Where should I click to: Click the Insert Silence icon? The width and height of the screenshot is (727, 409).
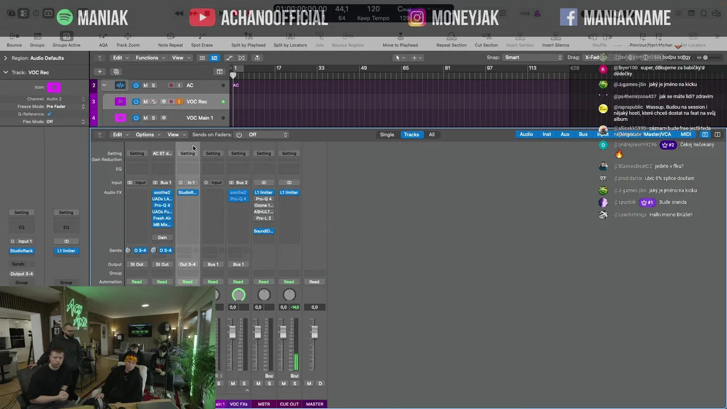click(x=555, y=36)
